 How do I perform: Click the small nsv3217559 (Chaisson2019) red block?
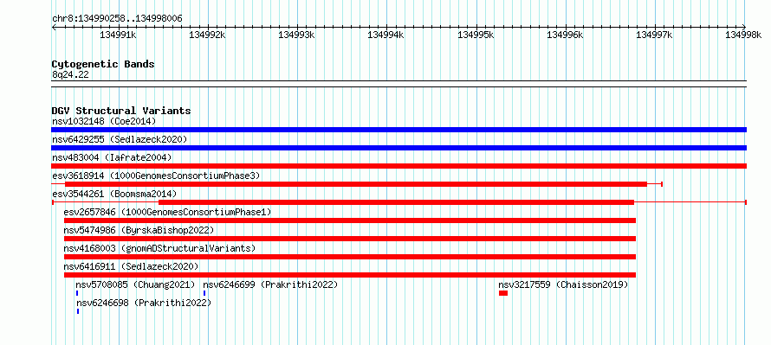[503, 293]
